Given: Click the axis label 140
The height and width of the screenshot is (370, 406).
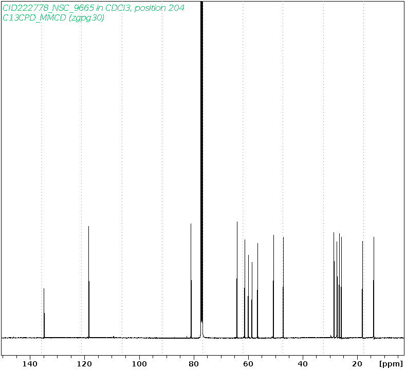Looking at the screenshot, I should click(30, 364).
